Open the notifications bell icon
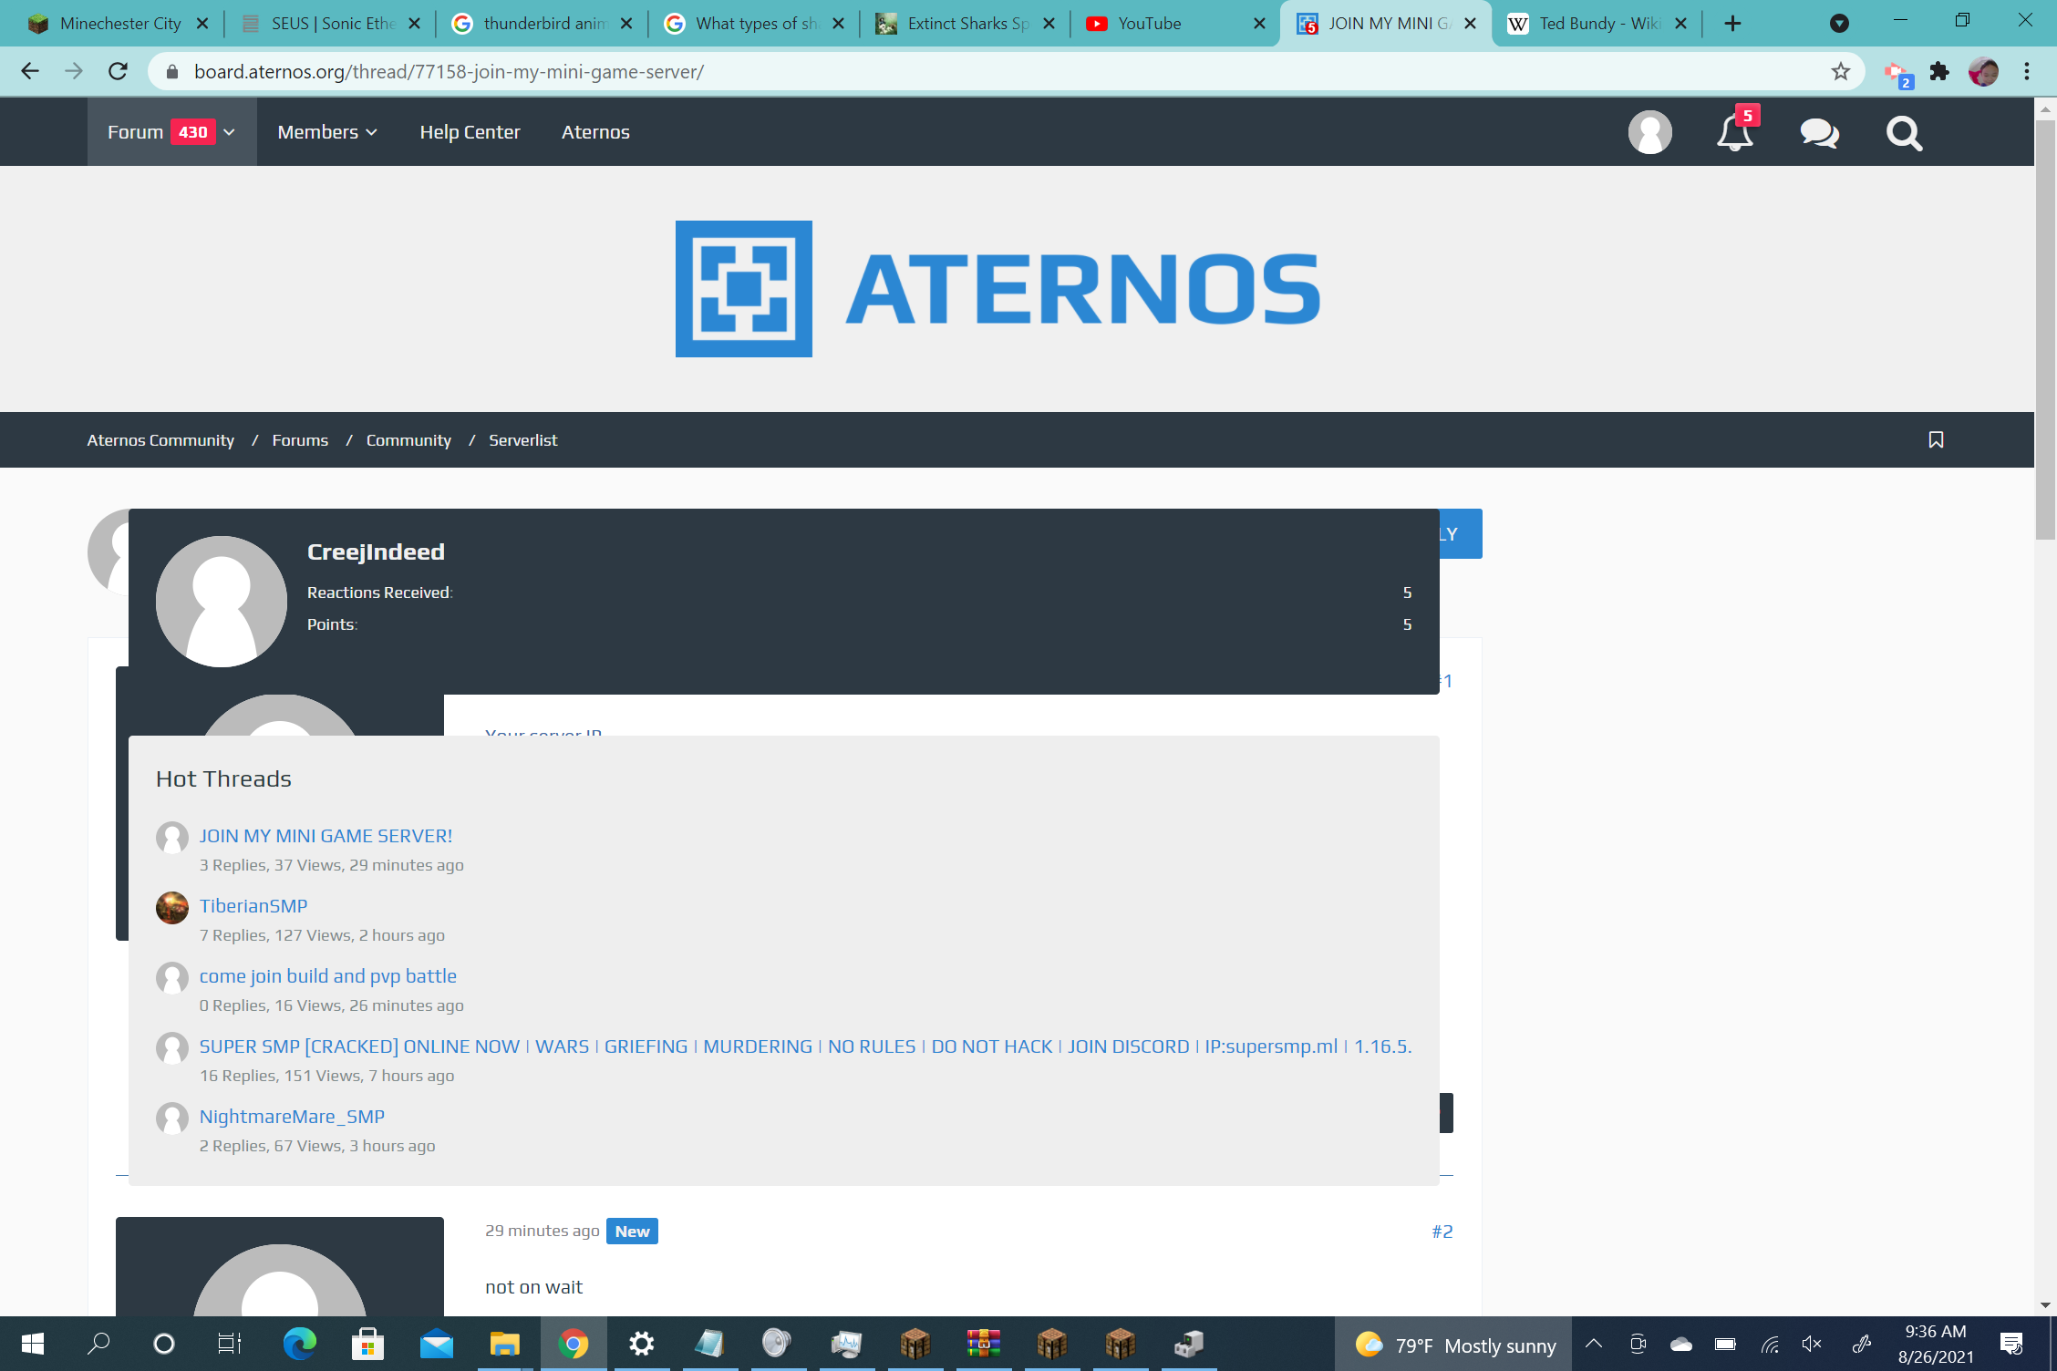 coord(1734,132)
